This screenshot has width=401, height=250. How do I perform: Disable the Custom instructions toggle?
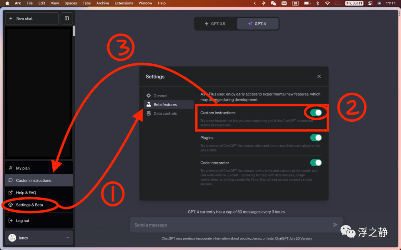click(316, 113)
